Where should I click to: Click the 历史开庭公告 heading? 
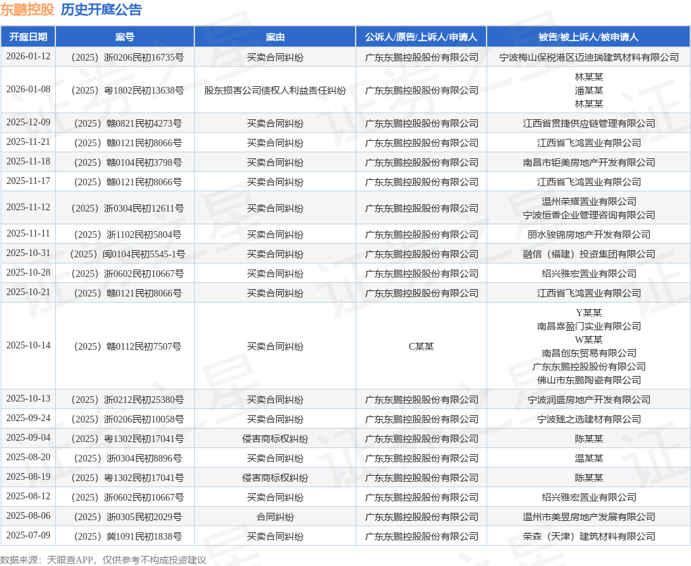101,9
